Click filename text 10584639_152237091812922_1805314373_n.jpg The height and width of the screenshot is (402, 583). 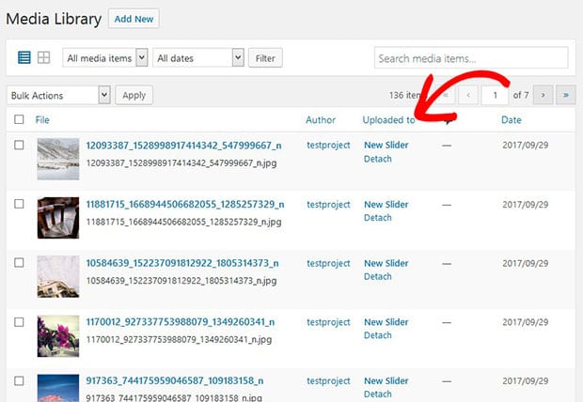(181, 281)
